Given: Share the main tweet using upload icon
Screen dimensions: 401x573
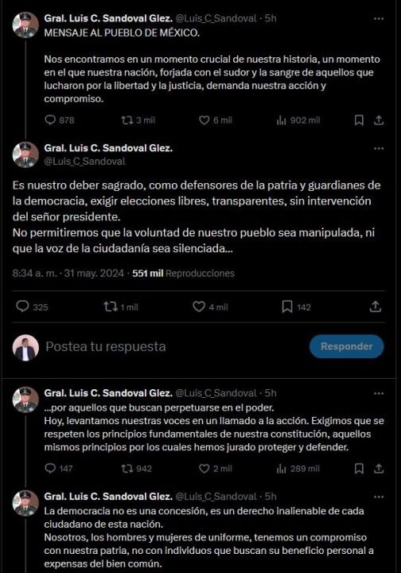Looking at the screenshot, I should pos(375,306).
